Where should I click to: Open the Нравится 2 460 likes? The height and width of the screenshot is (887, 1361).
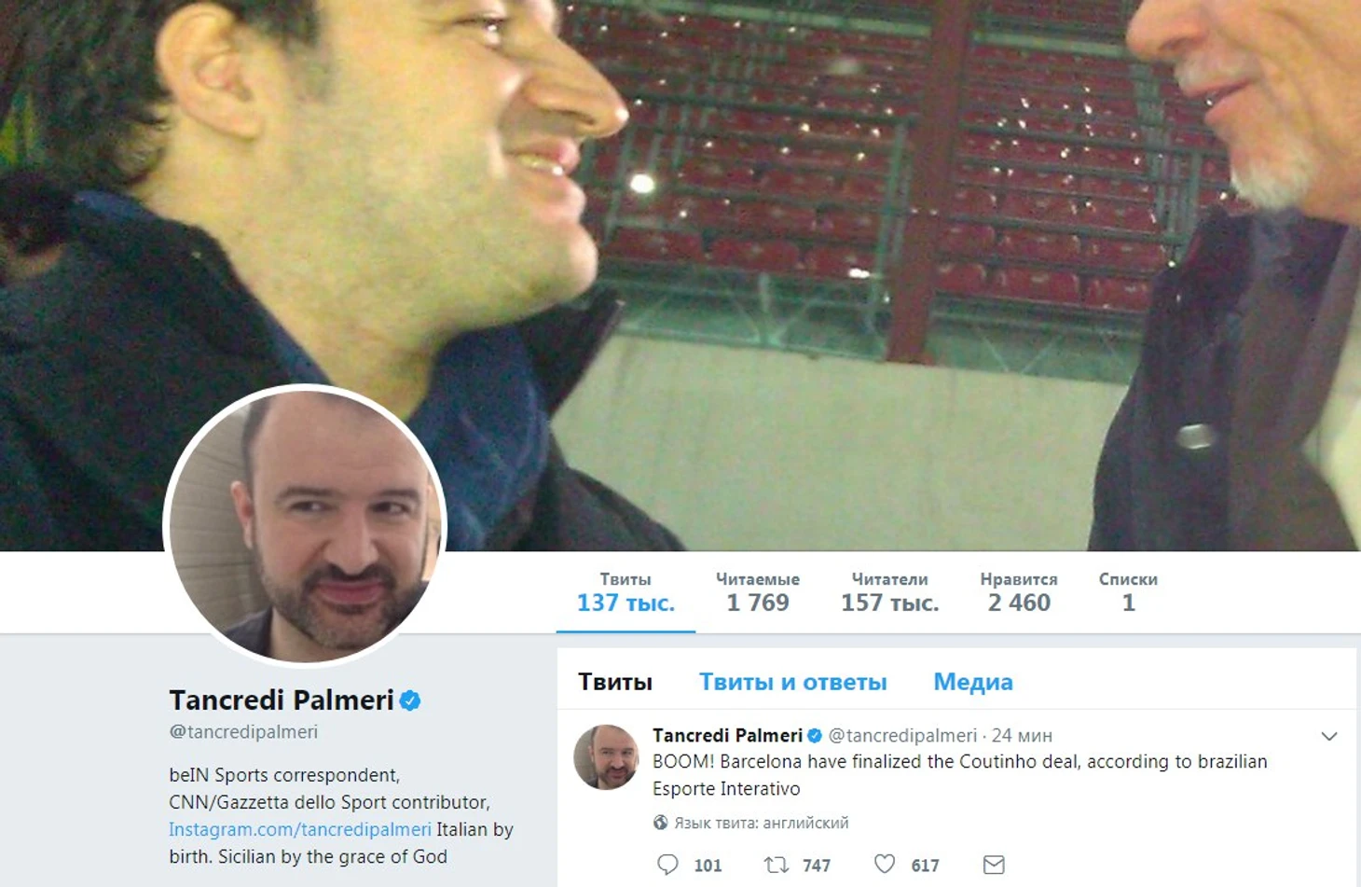coord(1019,592)
